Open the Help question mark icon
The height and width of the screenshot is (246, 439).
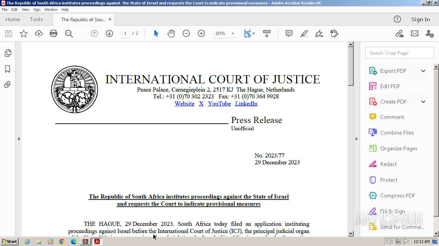(397, 19)
